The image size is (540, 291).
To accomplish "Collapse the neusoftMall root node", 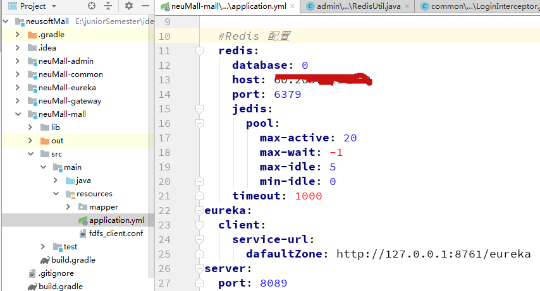I will tap(6, 21).
